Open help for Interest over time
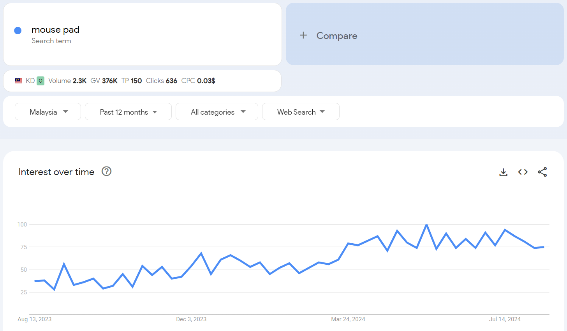The image size is (567, 331). click(x=106, y=171)
